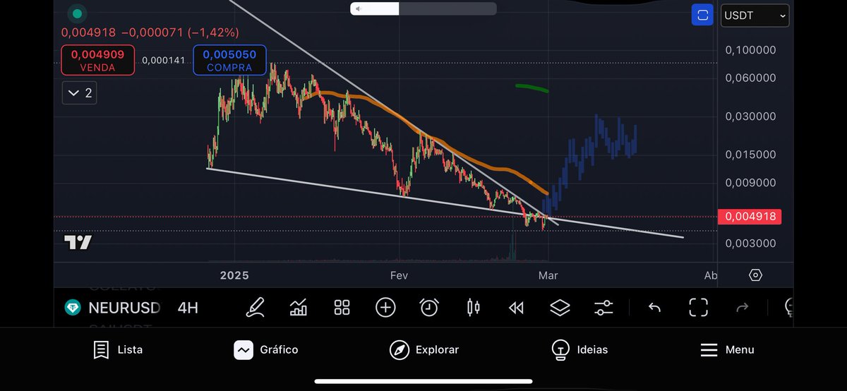
Task: Create an alert with the alarm clock icon
Action: [x=429, y=307]
